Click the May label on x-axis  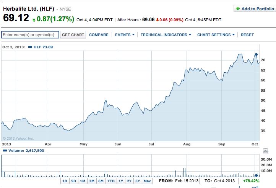[x=83, y=144]
